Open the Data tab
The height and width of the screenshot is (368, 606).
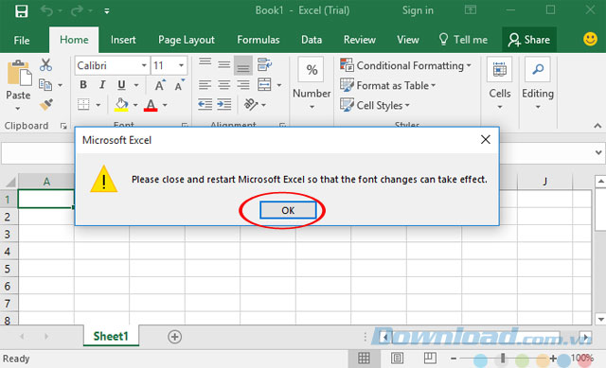(312, 40)
